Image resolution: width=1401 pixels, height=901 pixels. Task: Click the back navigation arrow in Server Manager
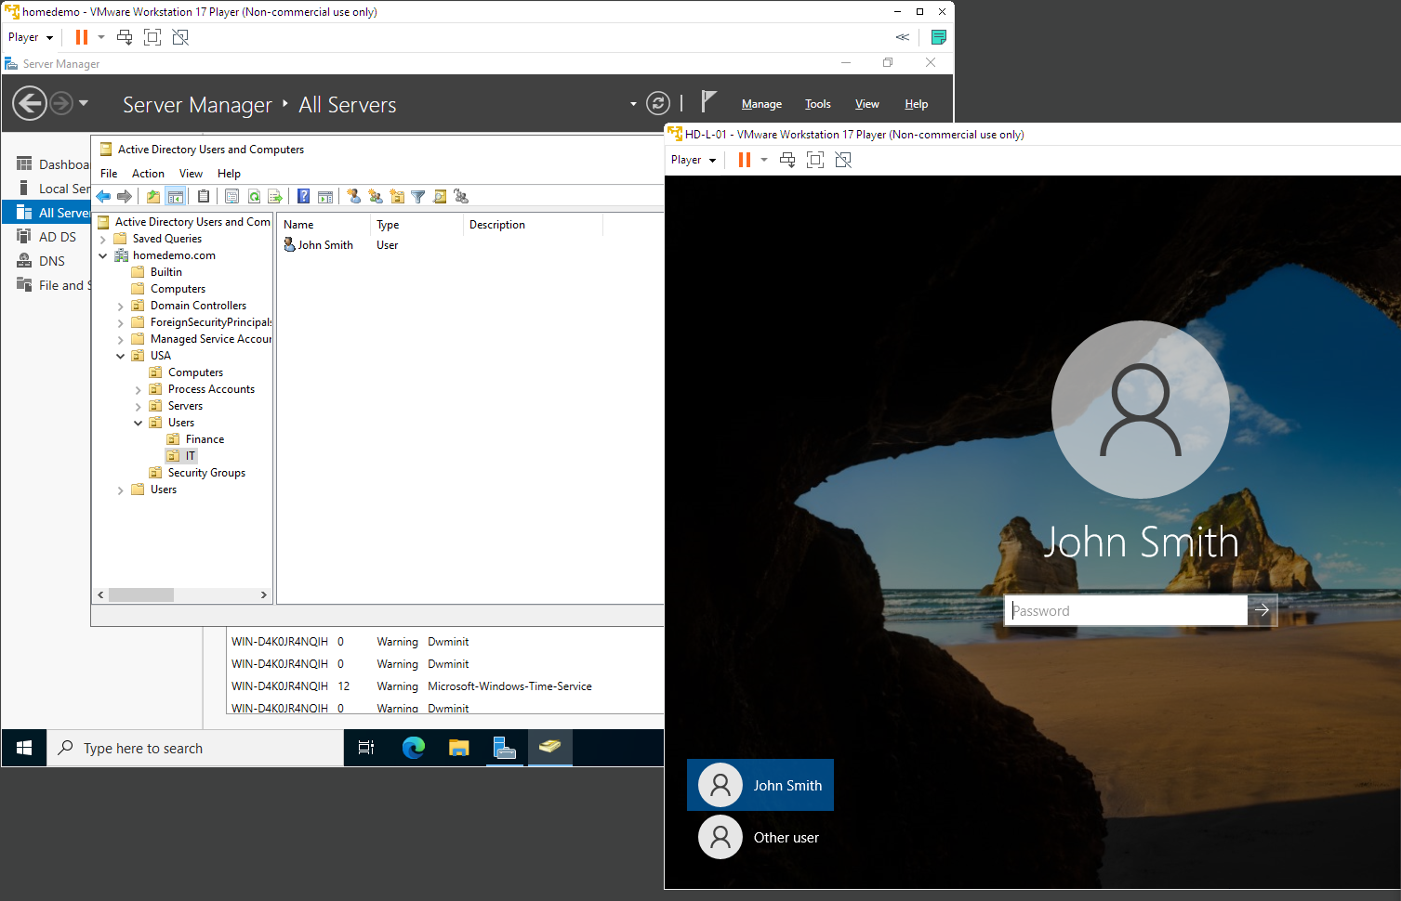(29, 102)
